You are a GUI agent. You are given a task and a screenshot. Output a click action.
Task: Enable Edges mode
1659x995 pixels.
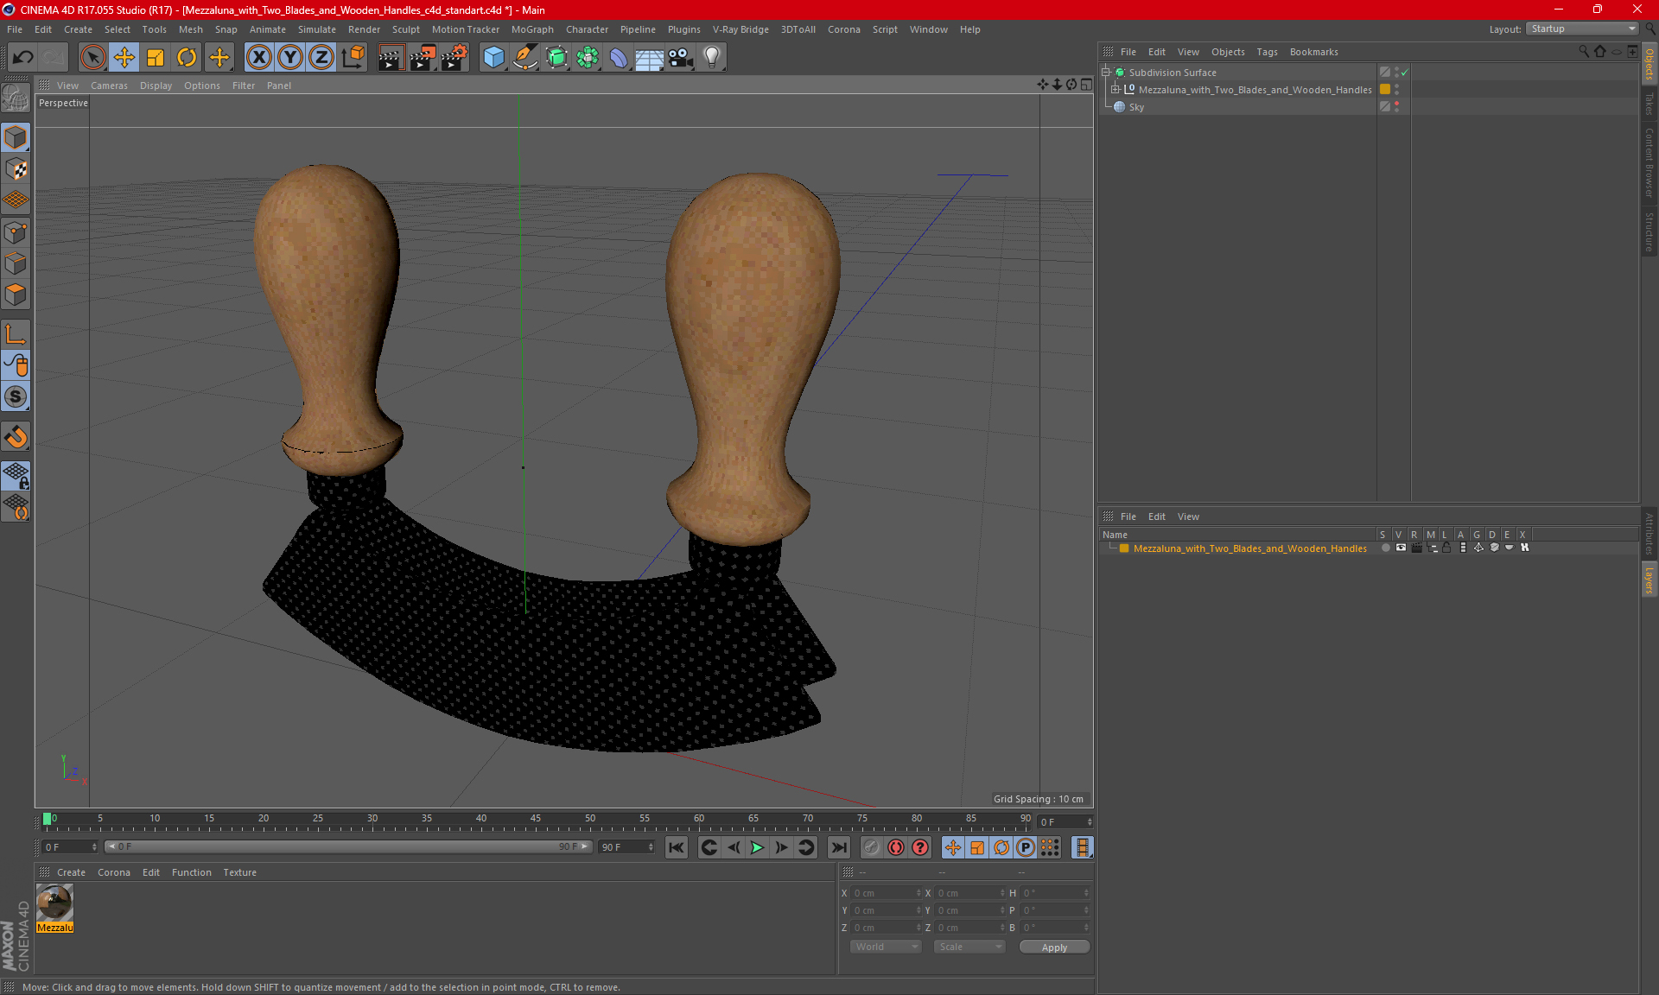[16, 263]
